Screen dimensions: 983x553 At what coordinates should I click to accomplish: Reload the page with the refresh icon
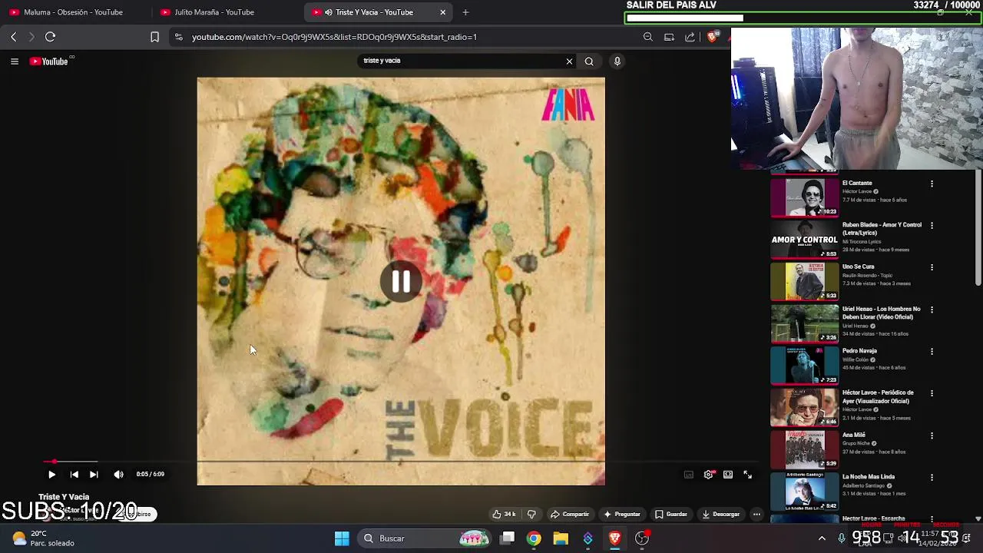50,37
